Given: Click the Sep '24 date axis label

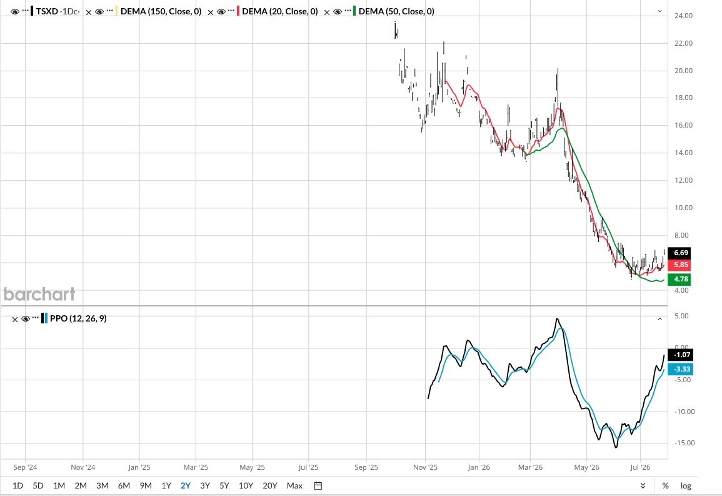Looking at the screenshot, I should point(26,467).
